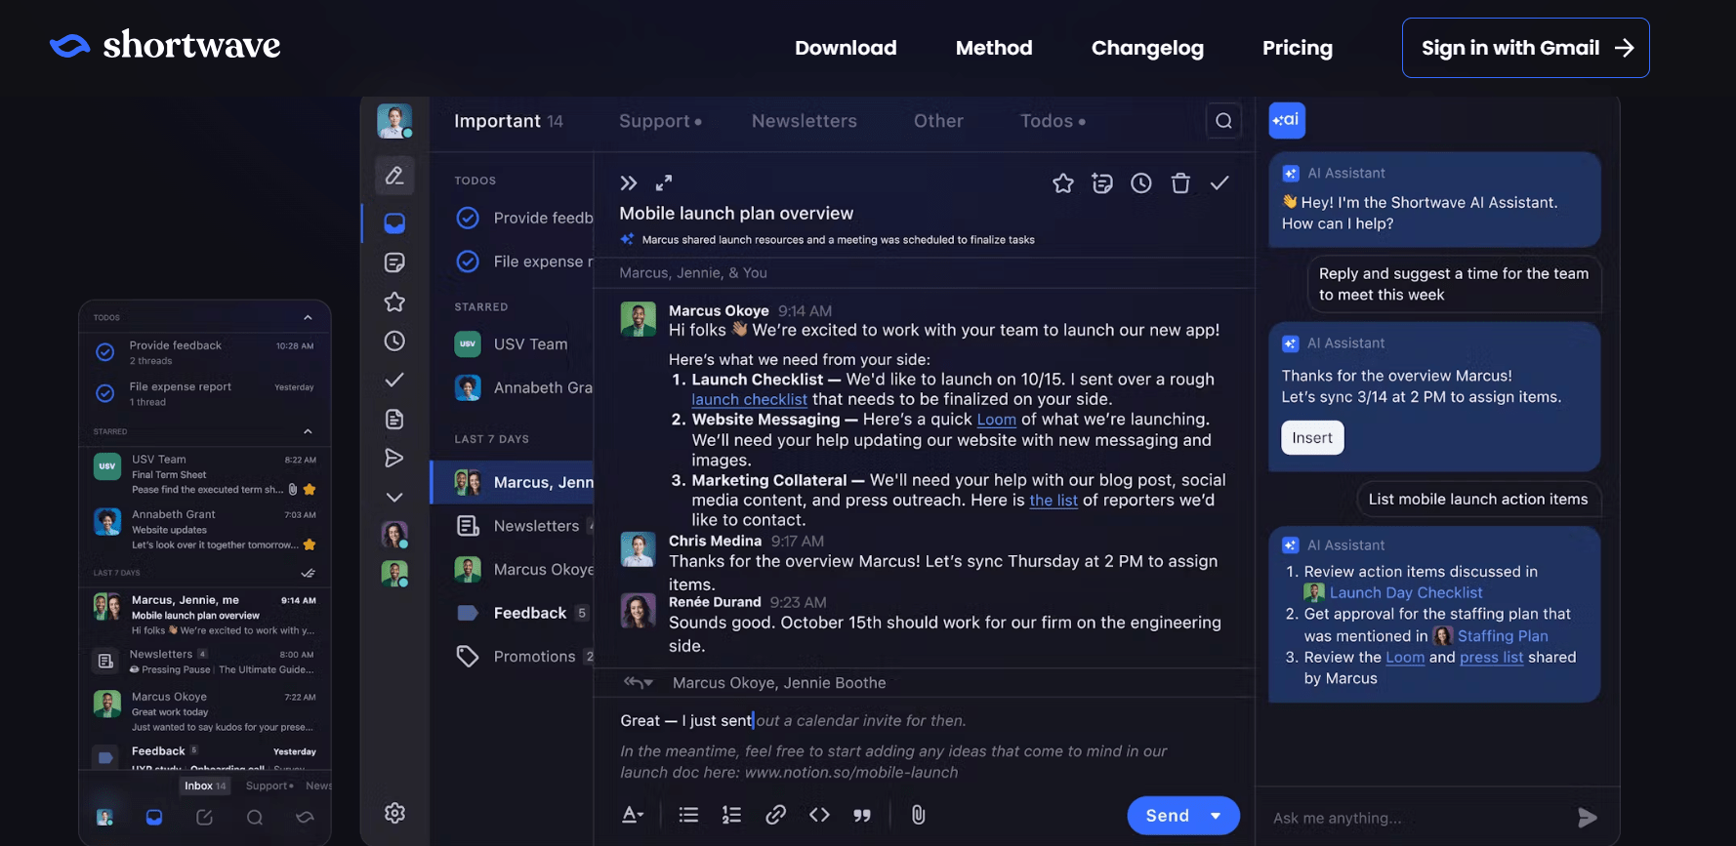Select the Feedback label row

[512, 613]
